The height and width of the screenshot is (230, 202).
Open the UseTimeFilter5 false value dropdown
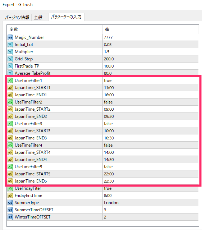coord(150,167)
